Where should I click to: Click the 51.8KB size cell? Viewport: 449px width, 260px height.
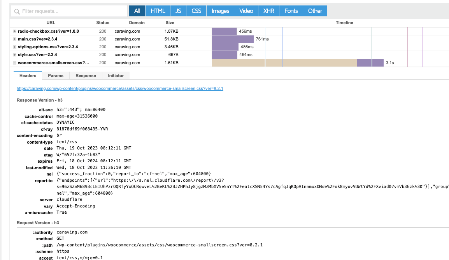(171, 39)
